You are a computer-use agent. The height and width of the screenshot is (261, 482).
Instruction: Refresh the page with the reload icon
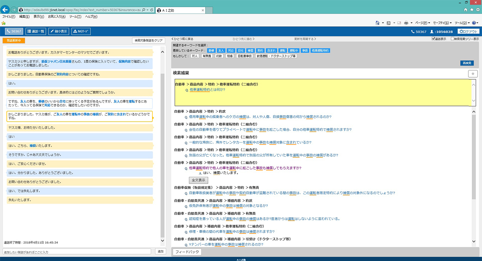point(151,10)
